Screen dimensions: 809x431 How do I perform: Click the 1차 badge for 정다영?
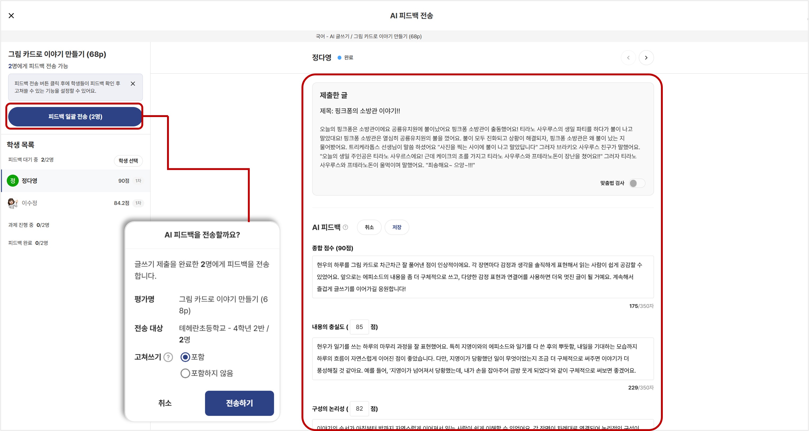[x=138, y=181]
